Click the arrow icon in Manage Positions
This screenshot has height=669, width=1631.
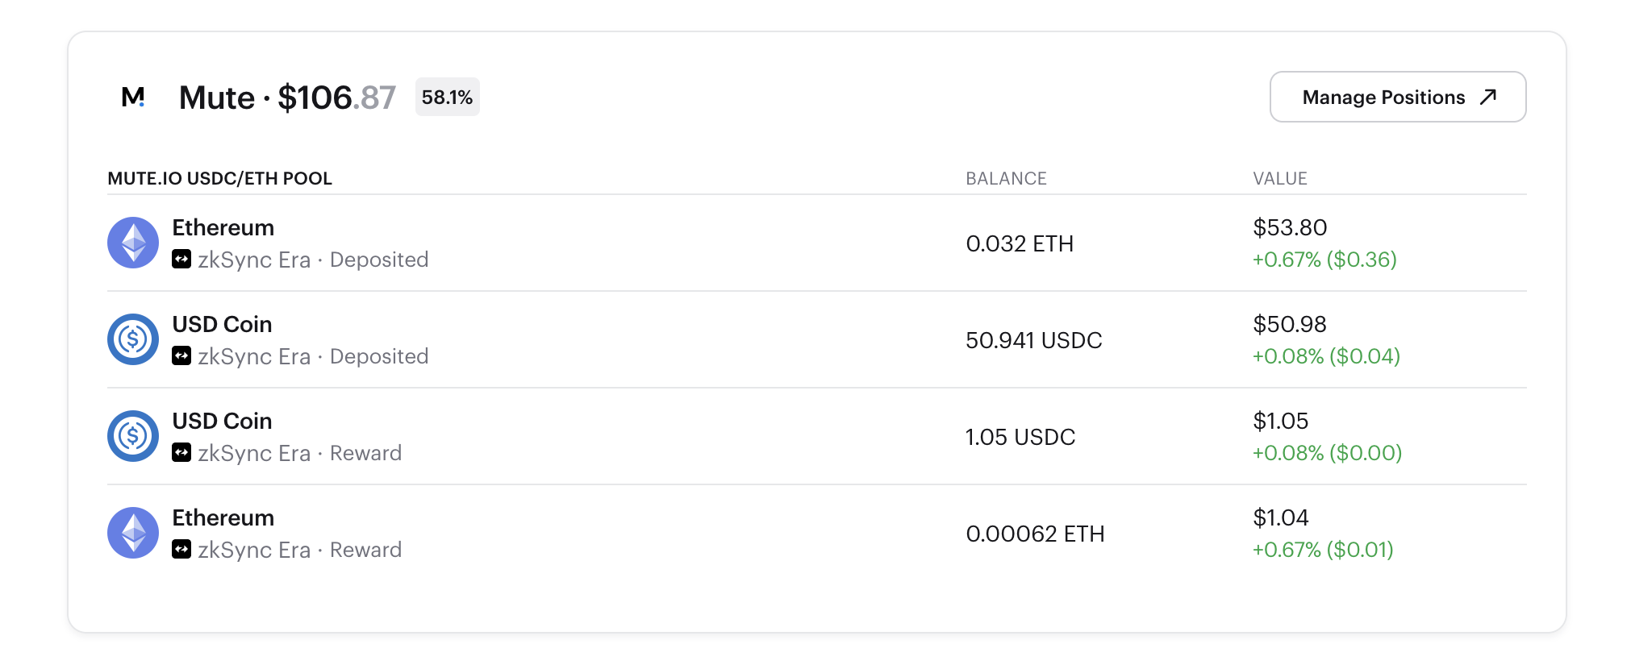pos(1488,97)
